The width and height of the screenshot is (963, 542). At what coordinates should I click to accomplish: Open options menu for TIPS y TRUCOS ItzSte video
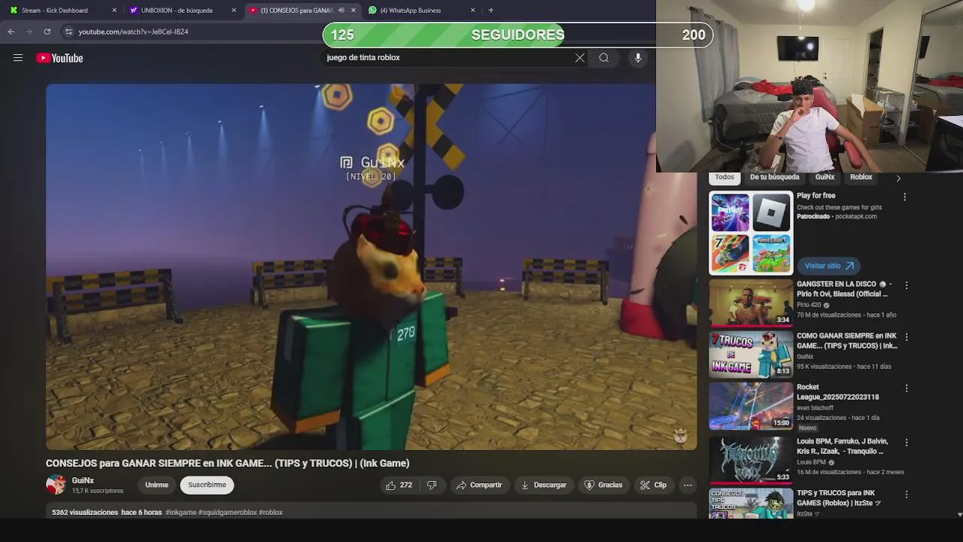pos(907,495)
